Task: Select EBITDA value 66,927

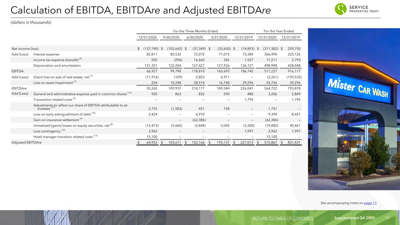Action: point(152,71)
